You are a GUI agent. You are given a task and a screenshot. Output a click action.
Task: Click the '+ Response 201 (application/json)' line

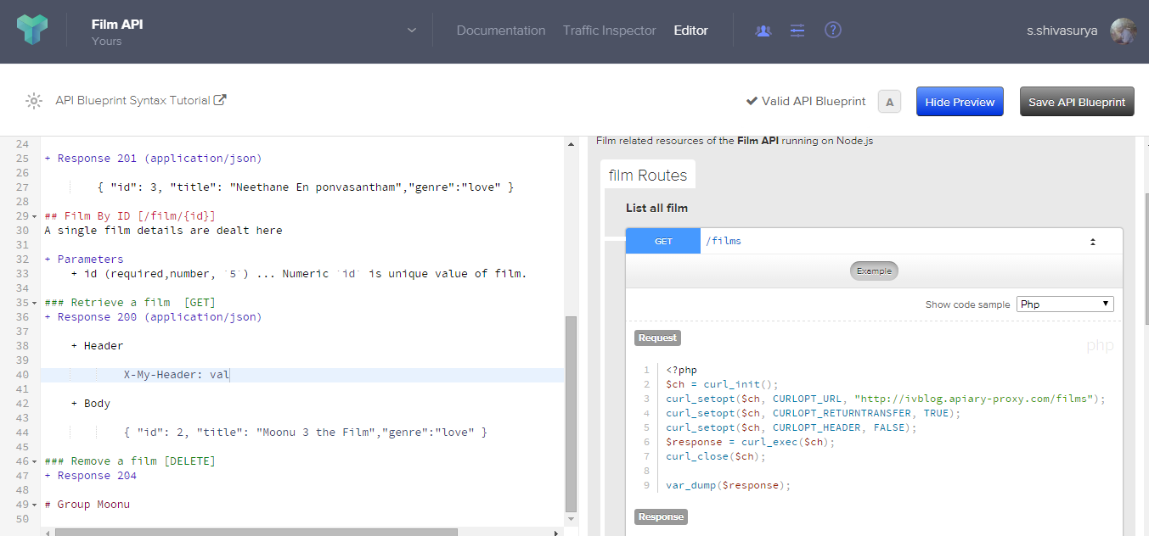[x=153, y=159]
